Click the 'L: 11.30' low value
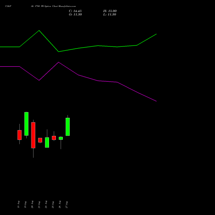 coord(110,15)
